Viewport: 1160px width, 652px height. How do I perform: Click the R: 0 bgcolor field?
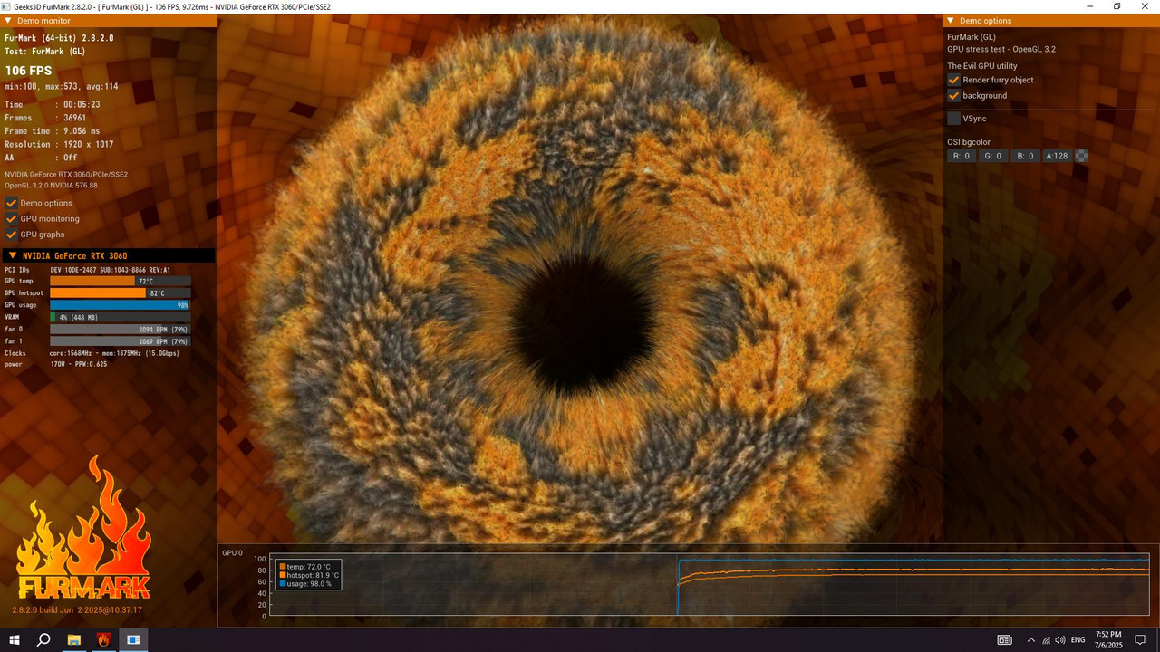pyautogui.click(x=962, y=156)
